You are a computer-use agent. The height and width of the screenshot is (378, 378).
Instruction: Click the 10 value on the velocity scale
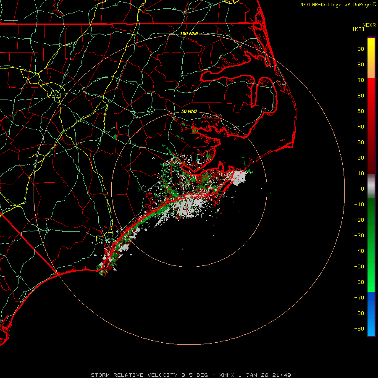pos(361,173)
